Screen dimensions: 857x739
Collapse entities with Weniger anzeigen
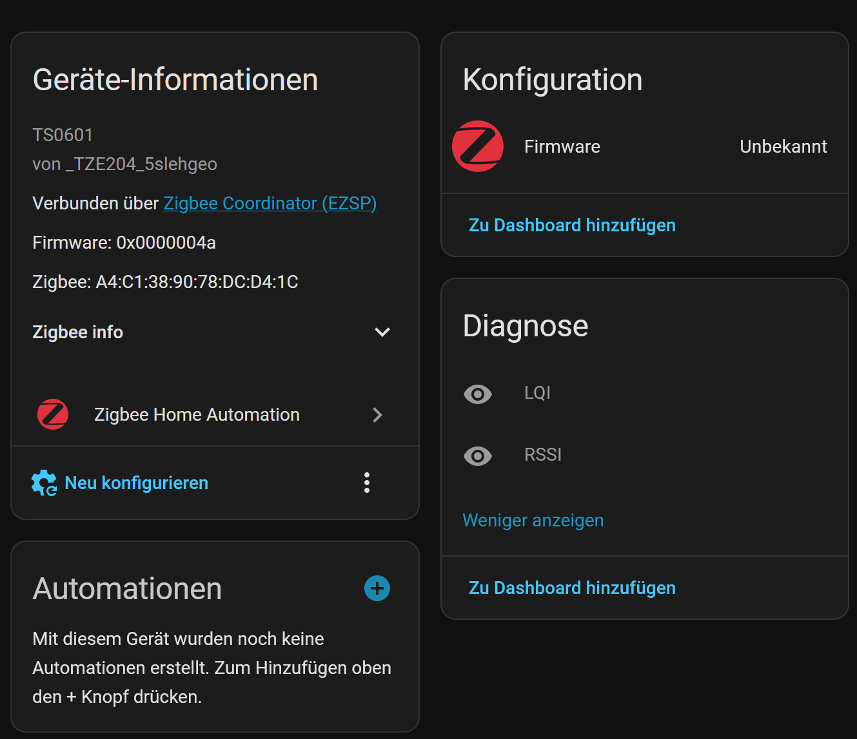(533, 521)
